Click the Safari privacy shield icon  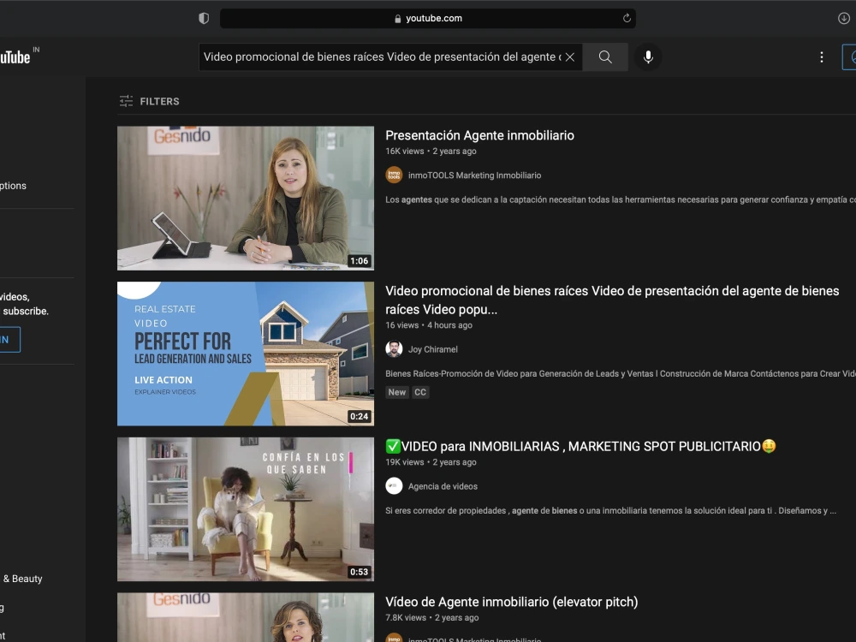coord(204,18)
